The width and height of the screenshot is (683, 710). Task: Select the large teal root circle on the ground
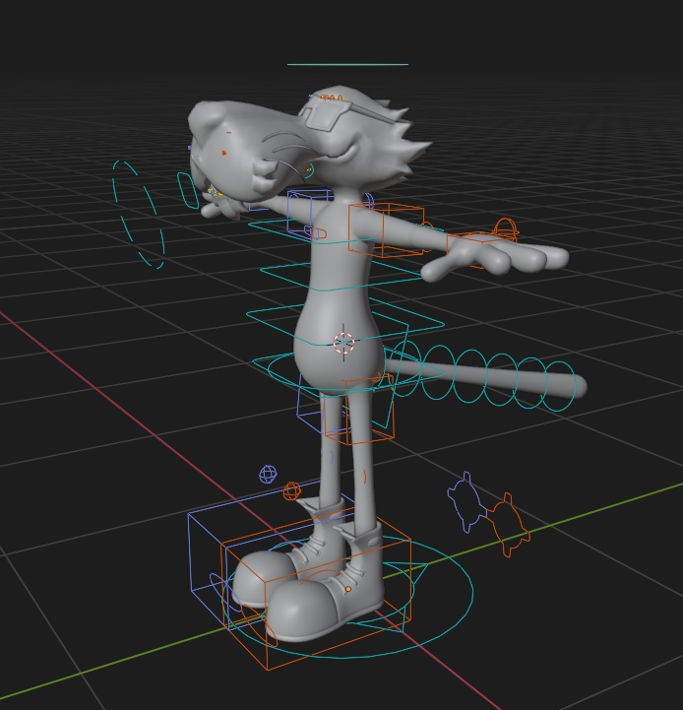pos(348,597)
